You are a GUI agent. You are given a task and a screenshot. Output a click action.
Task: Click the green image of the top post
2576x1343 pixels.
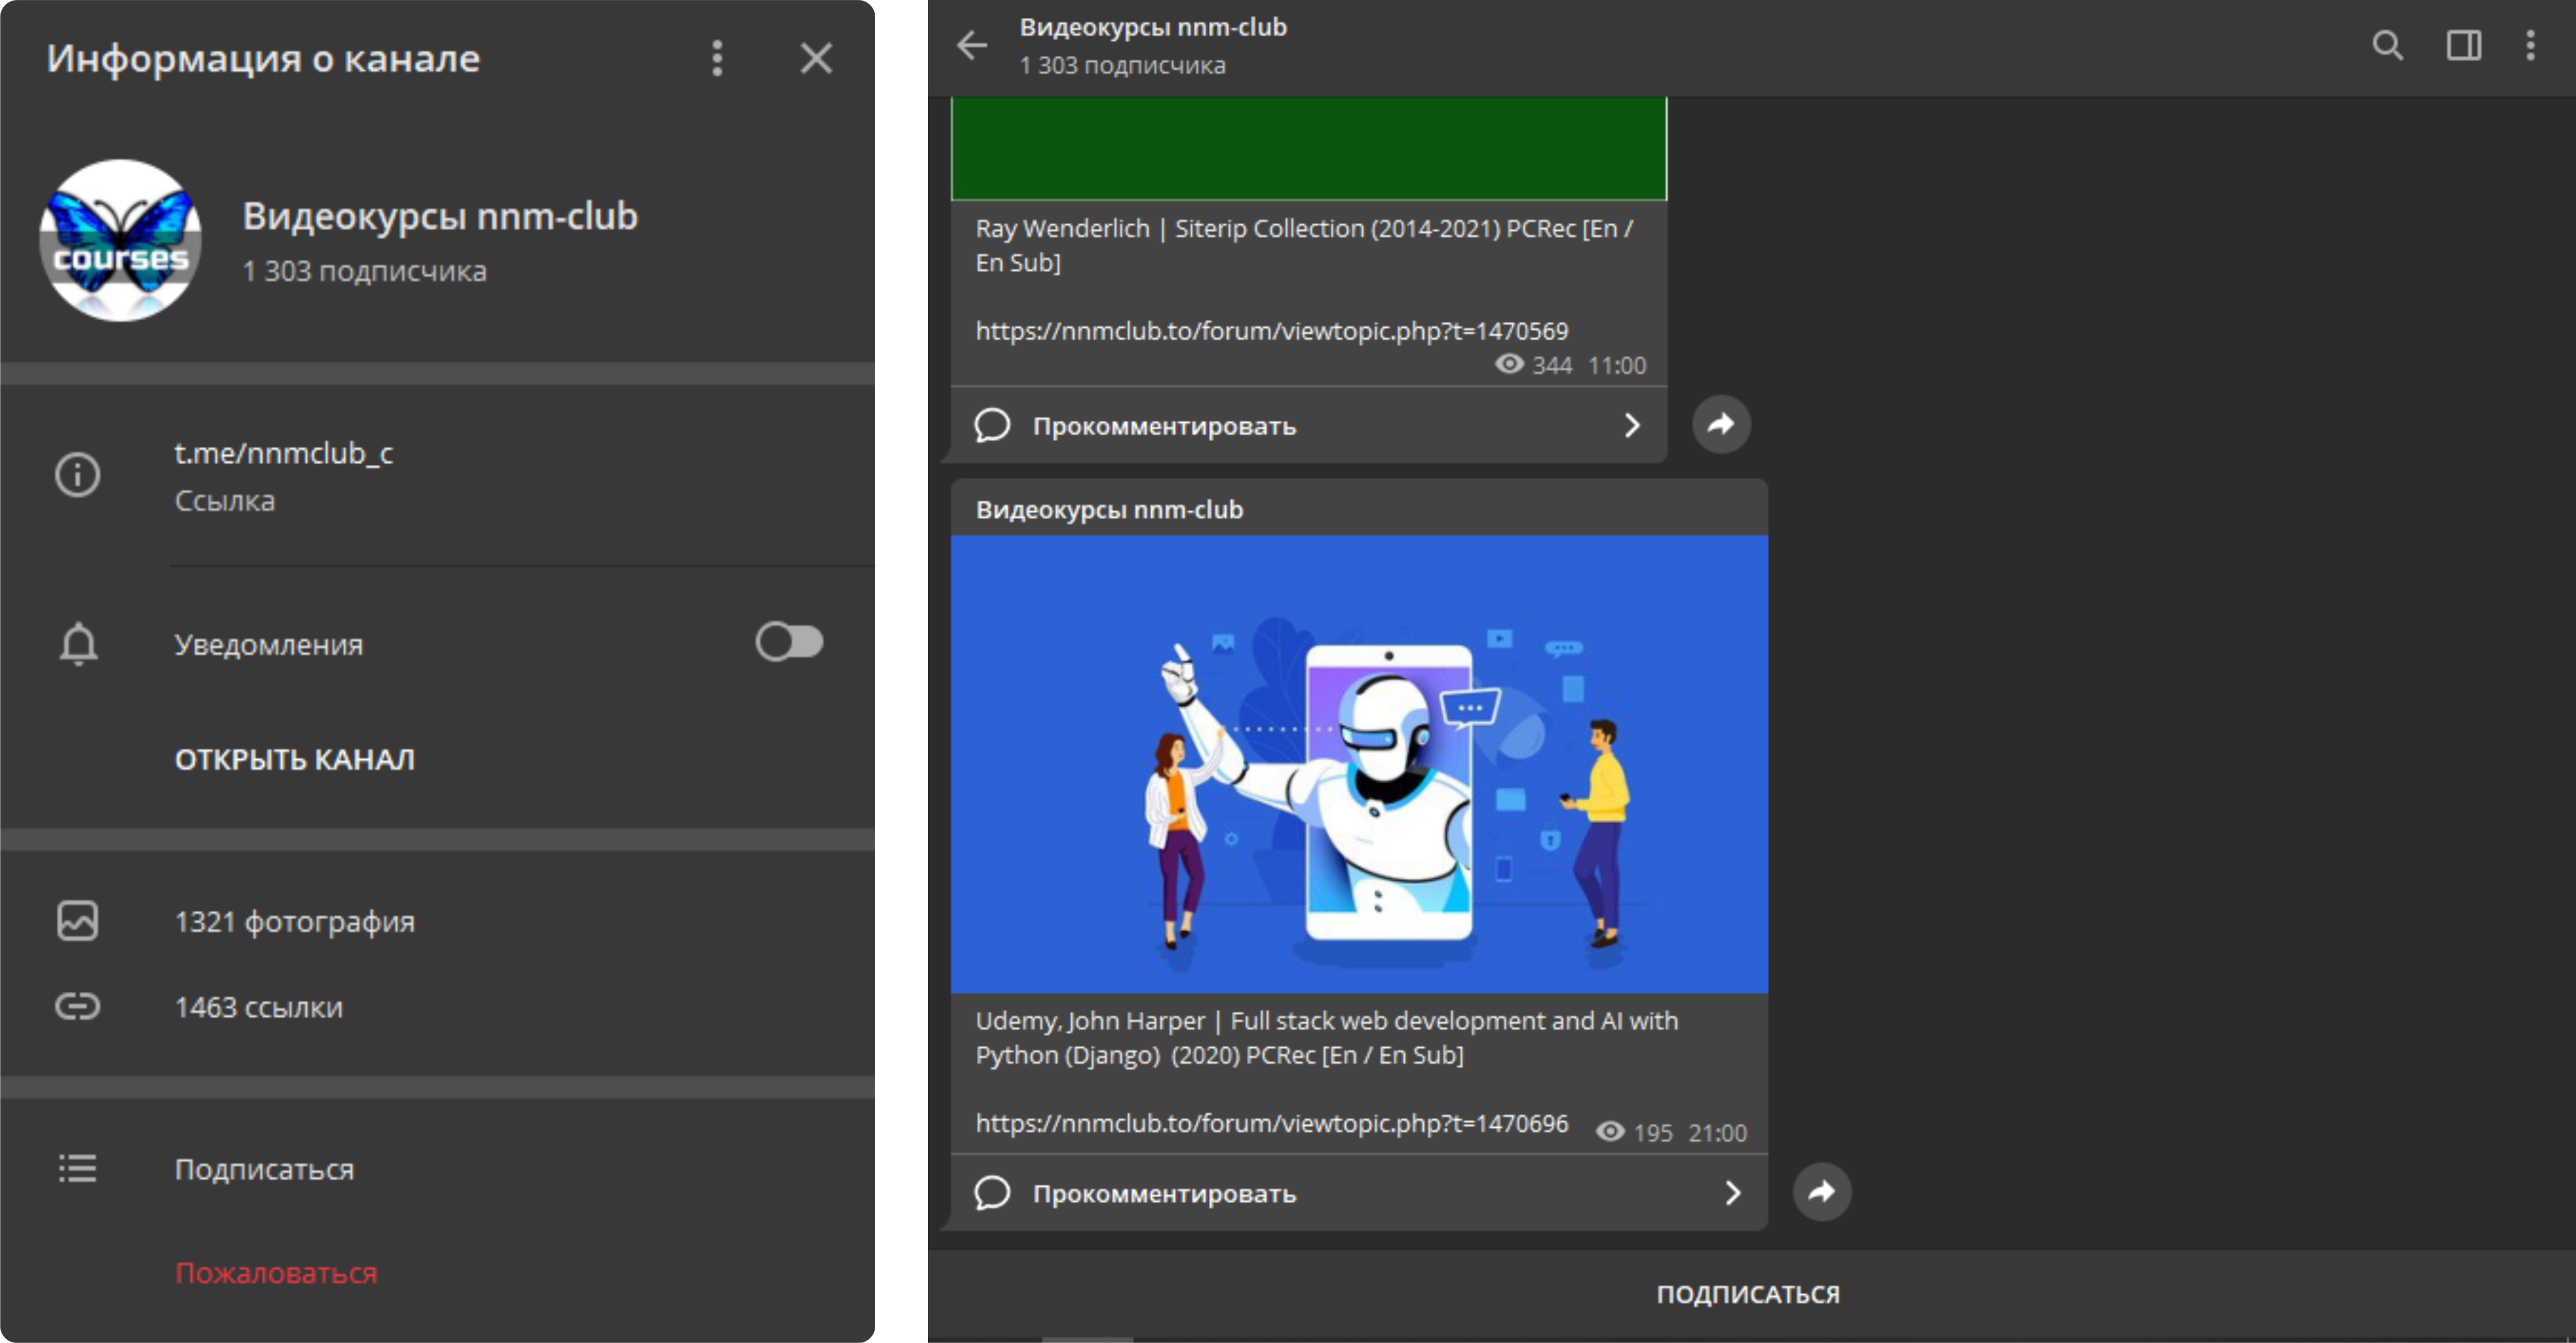point(1309,148)
